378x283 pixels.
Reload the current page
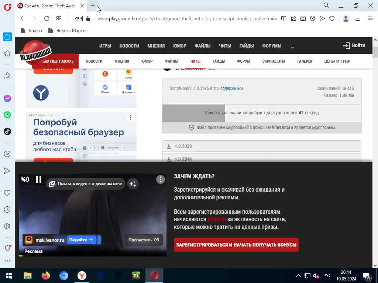coord(47,18)
